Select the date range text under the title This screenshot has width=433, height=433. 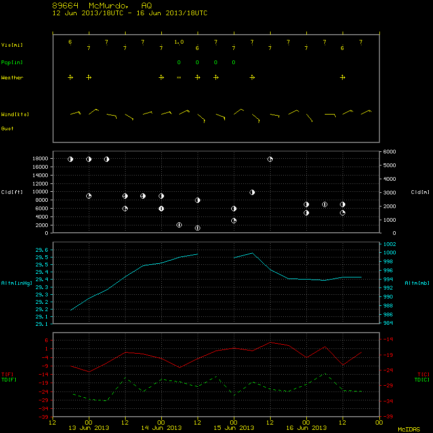tap(130, 13)
